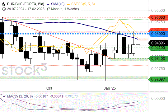Click the candlestick chart type icon

(3, 4)
